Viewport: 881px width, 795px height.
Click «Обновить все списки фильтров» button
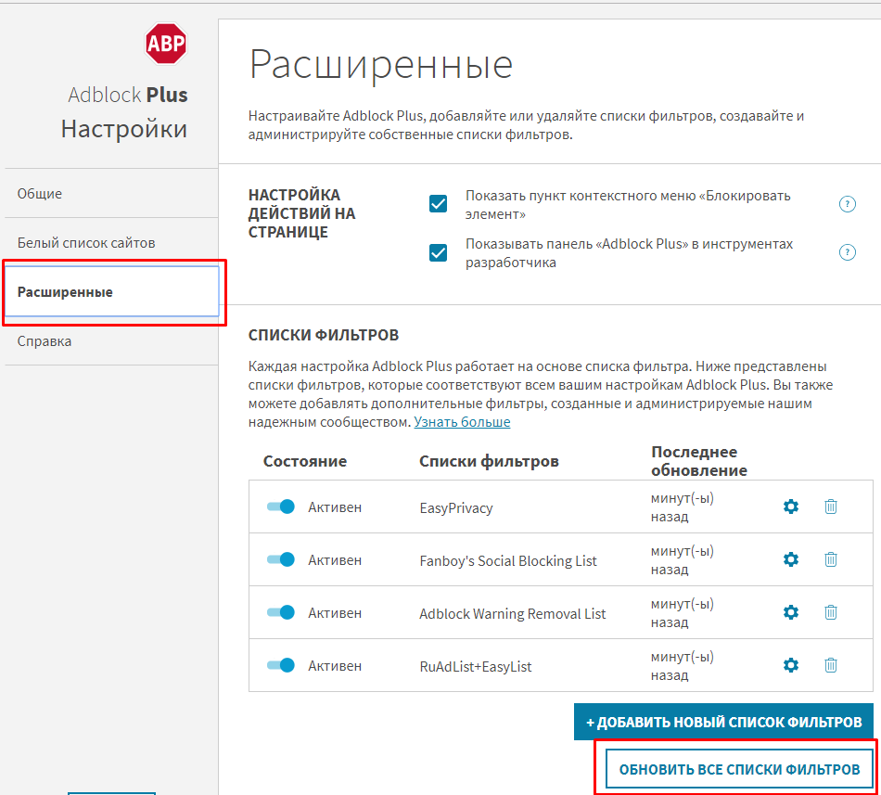[739, 769]
